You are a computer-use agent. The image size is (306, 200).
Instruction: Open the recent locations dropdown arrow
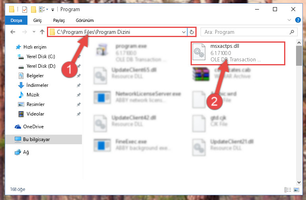(34, 31)
